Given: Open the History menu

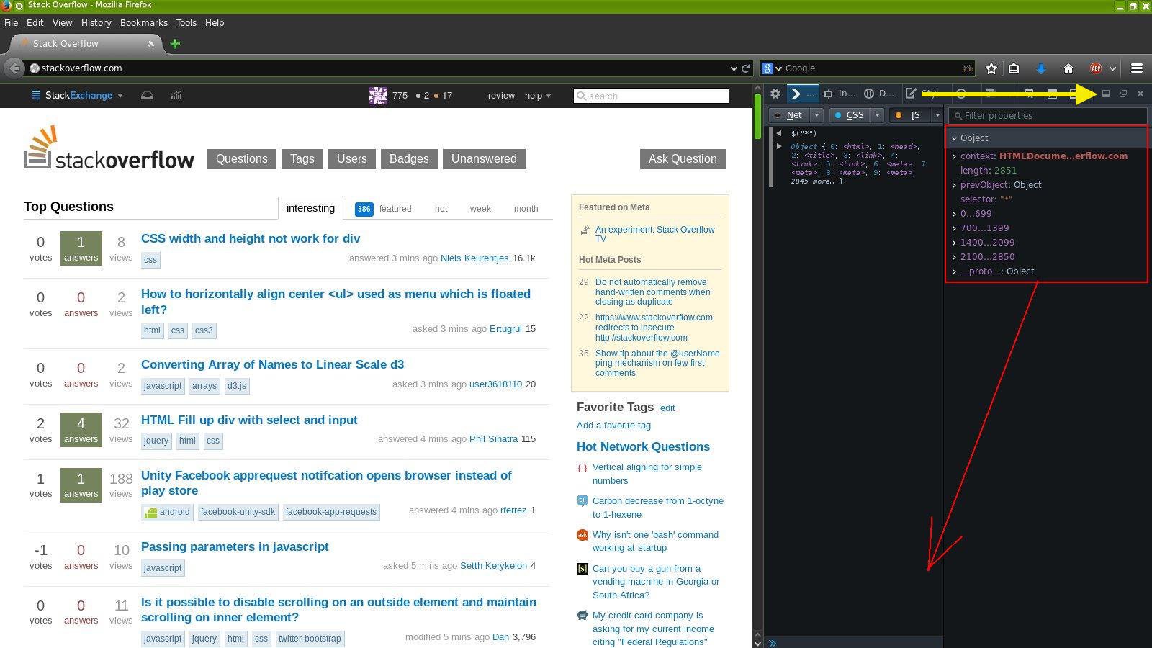Looking at the screenshot, I should pos(96,23).
